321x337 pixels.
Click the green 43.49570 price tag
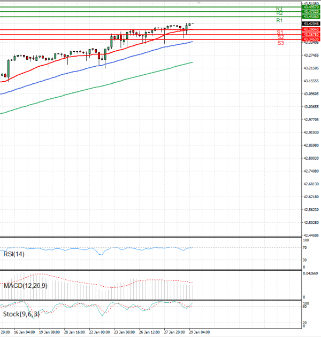pos(311,7)
